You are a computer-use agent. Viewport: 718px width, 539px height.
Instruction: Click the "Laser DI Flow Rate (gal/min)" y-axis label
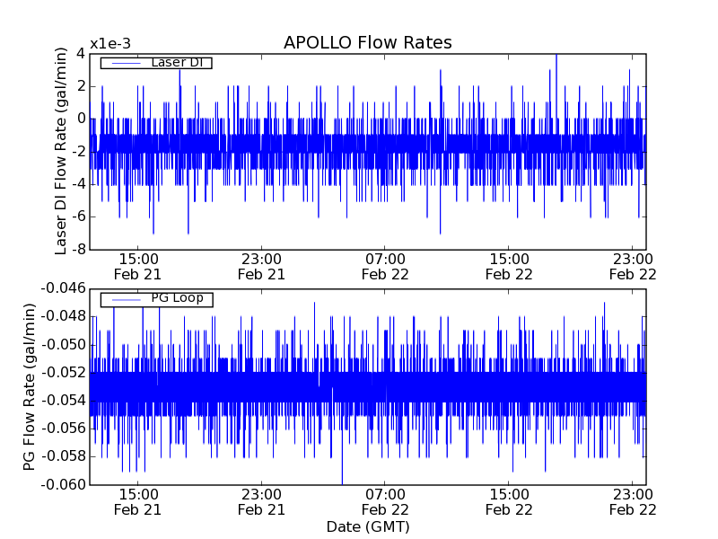(x=62, y=151)
